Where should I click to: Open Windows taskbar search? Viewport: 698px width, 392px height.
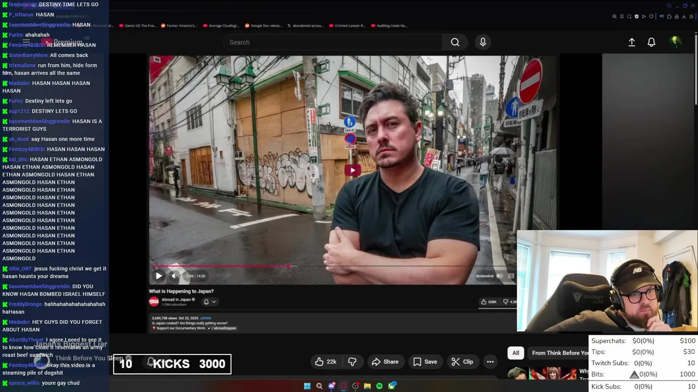[x=319, y=386]
